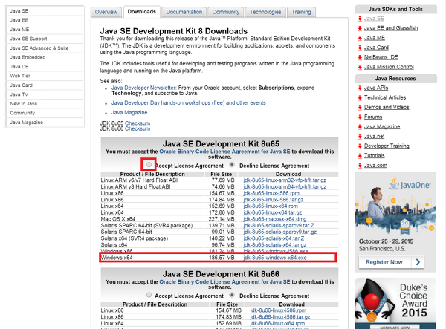
Task: Click the Duke's Choice Award 2015 banner
Action: point(395,304)
